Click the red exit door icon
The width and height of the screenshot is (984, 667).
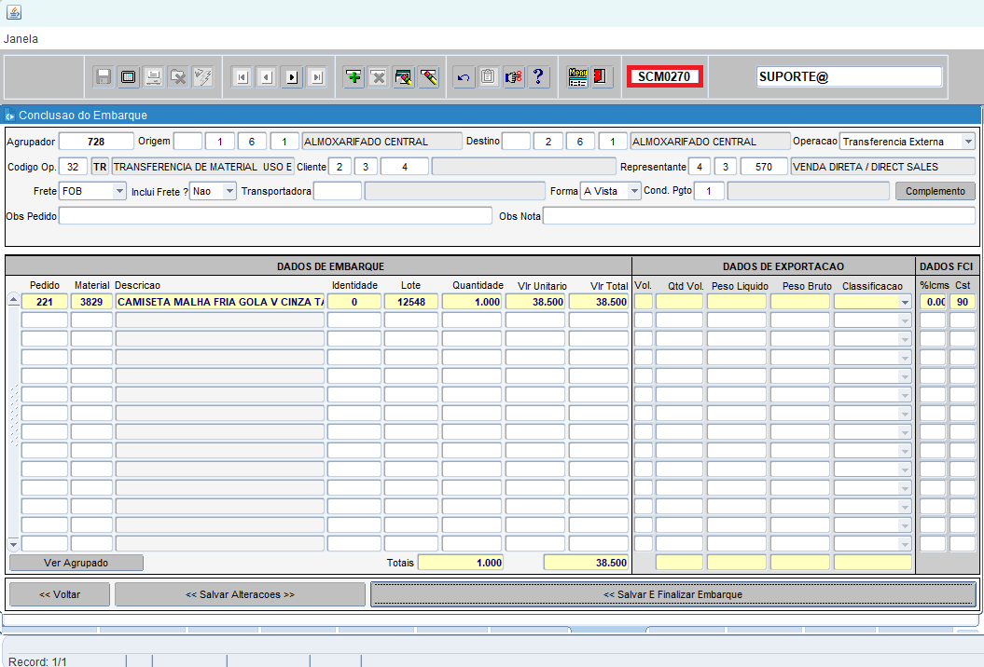tap(602, 77)
